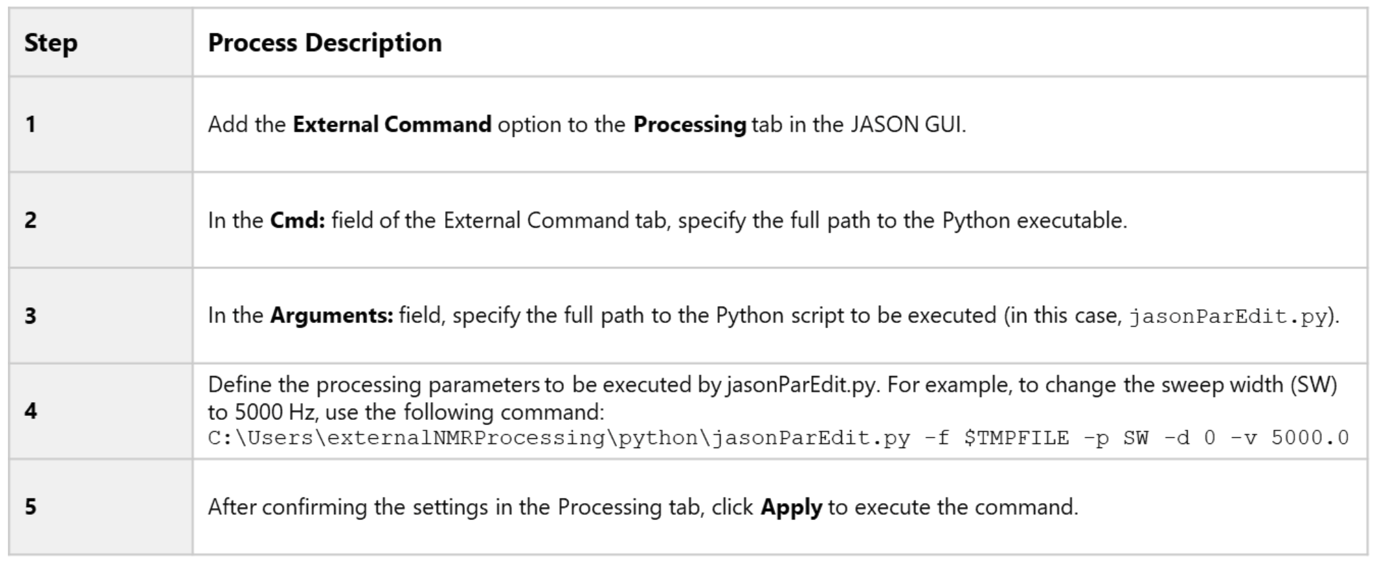
Task: Select the step number 1 cell
Action: [x=31, y=124]
